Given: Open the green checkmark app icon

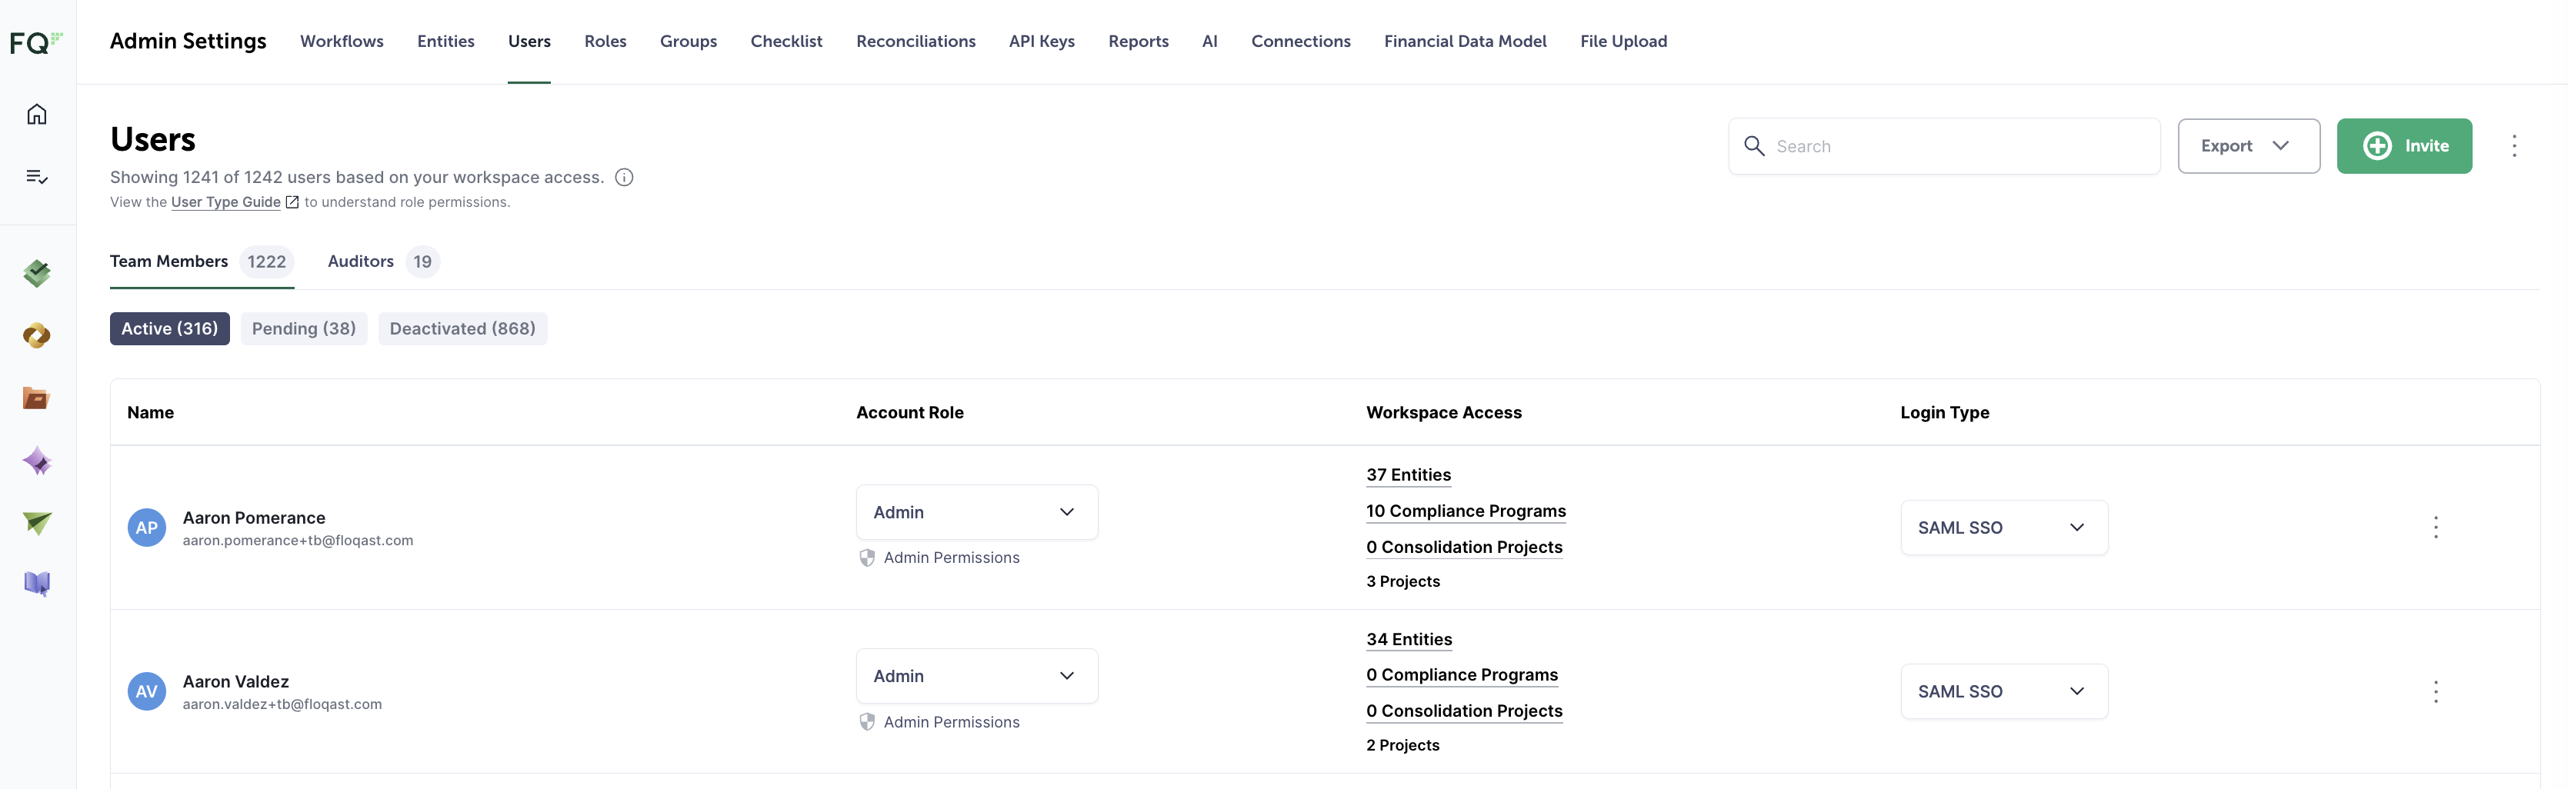Looking at the screenshot, I should tap(37, 273).
